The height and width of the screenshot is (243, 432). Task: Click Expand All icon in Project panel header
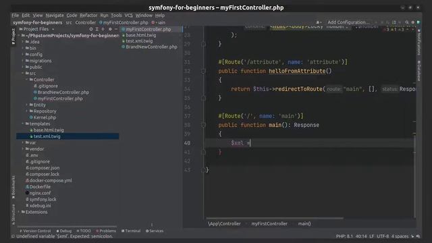tap(97, 29)
